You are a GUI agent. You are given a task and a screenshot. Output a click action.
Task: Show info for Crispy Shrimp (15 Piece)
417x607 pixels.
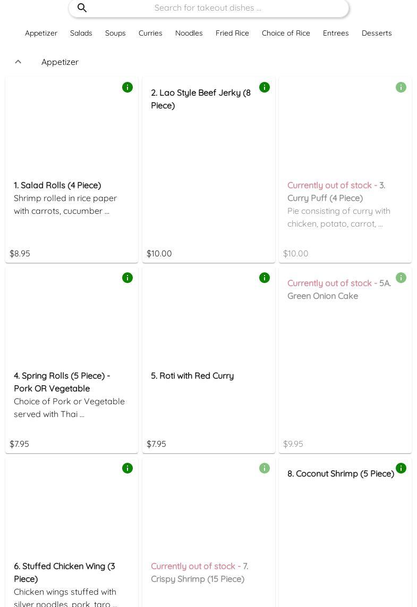265,468
